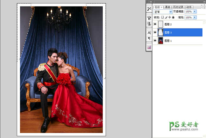
Task: Open the Paragraph panel icon
Action: coord(149,38)
